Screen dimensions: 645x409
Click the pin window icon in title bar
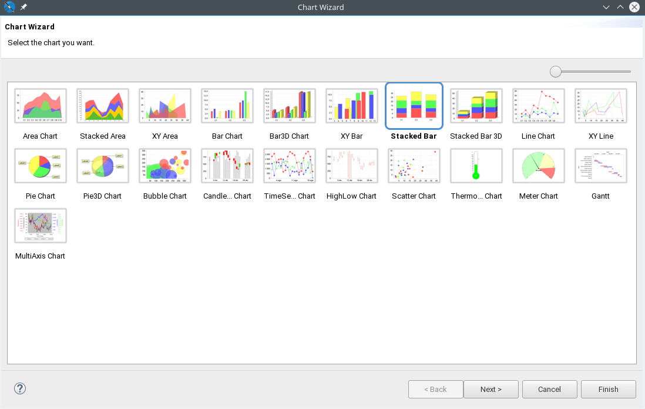(x=24, y=7)
